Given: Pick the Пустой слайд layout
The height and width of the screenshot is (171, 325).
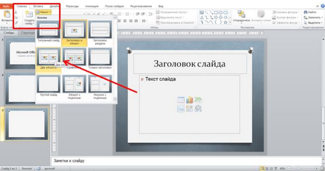Looking at the screenshot, I should pos(48,84).
